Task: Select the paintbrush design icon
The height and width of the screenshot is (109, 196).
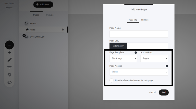Action: 9,60
